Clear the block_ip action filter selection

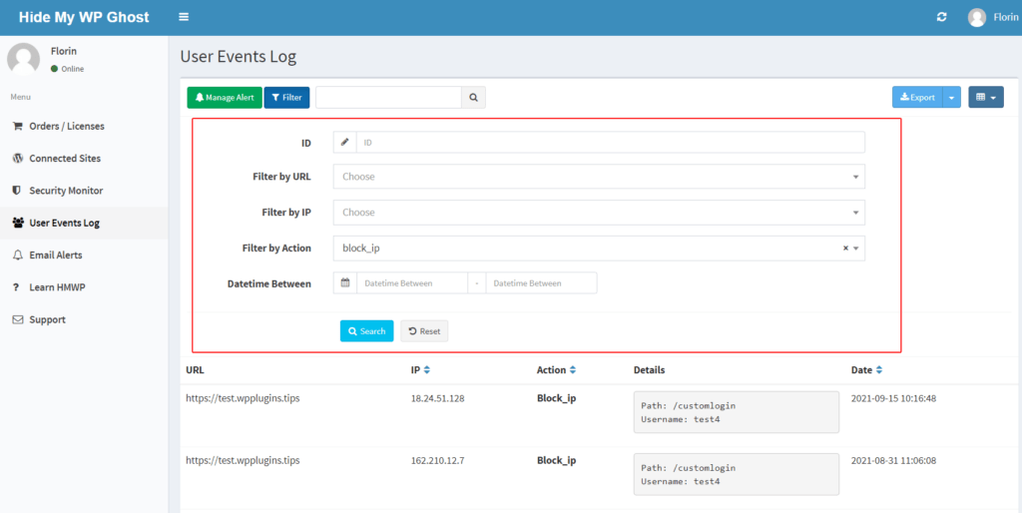click(x=845, y=249)
